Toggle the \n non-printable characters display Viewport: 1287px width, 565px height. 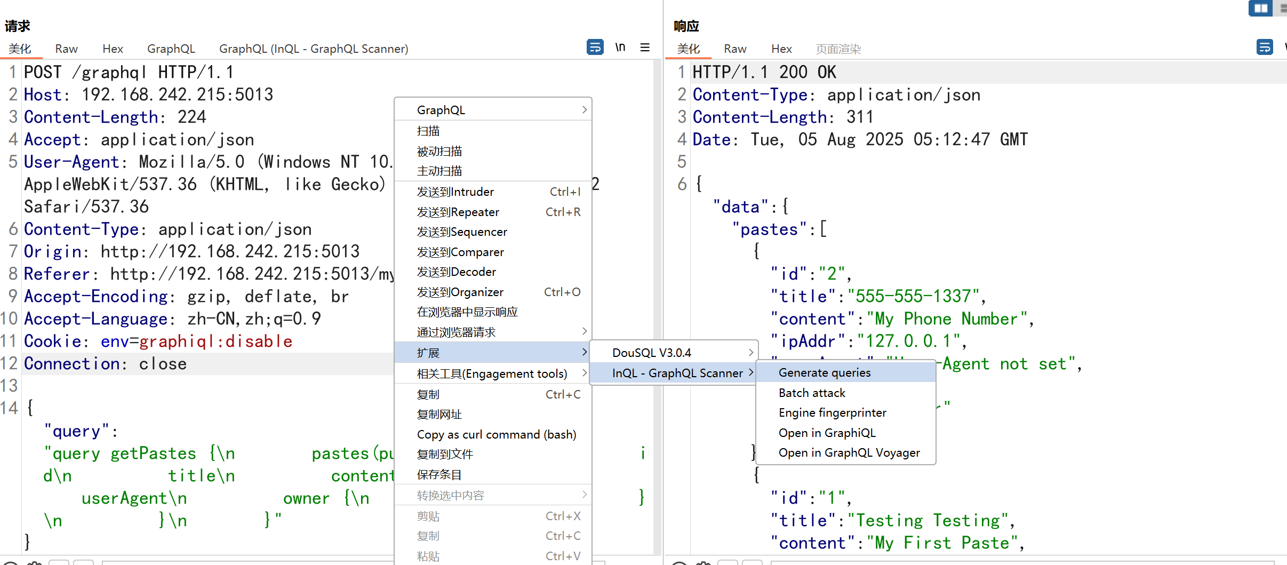point(620,47)
